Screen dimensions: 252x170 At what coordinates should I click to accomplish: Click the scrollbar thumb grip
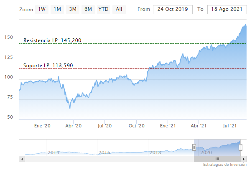(x=217, y=159)
